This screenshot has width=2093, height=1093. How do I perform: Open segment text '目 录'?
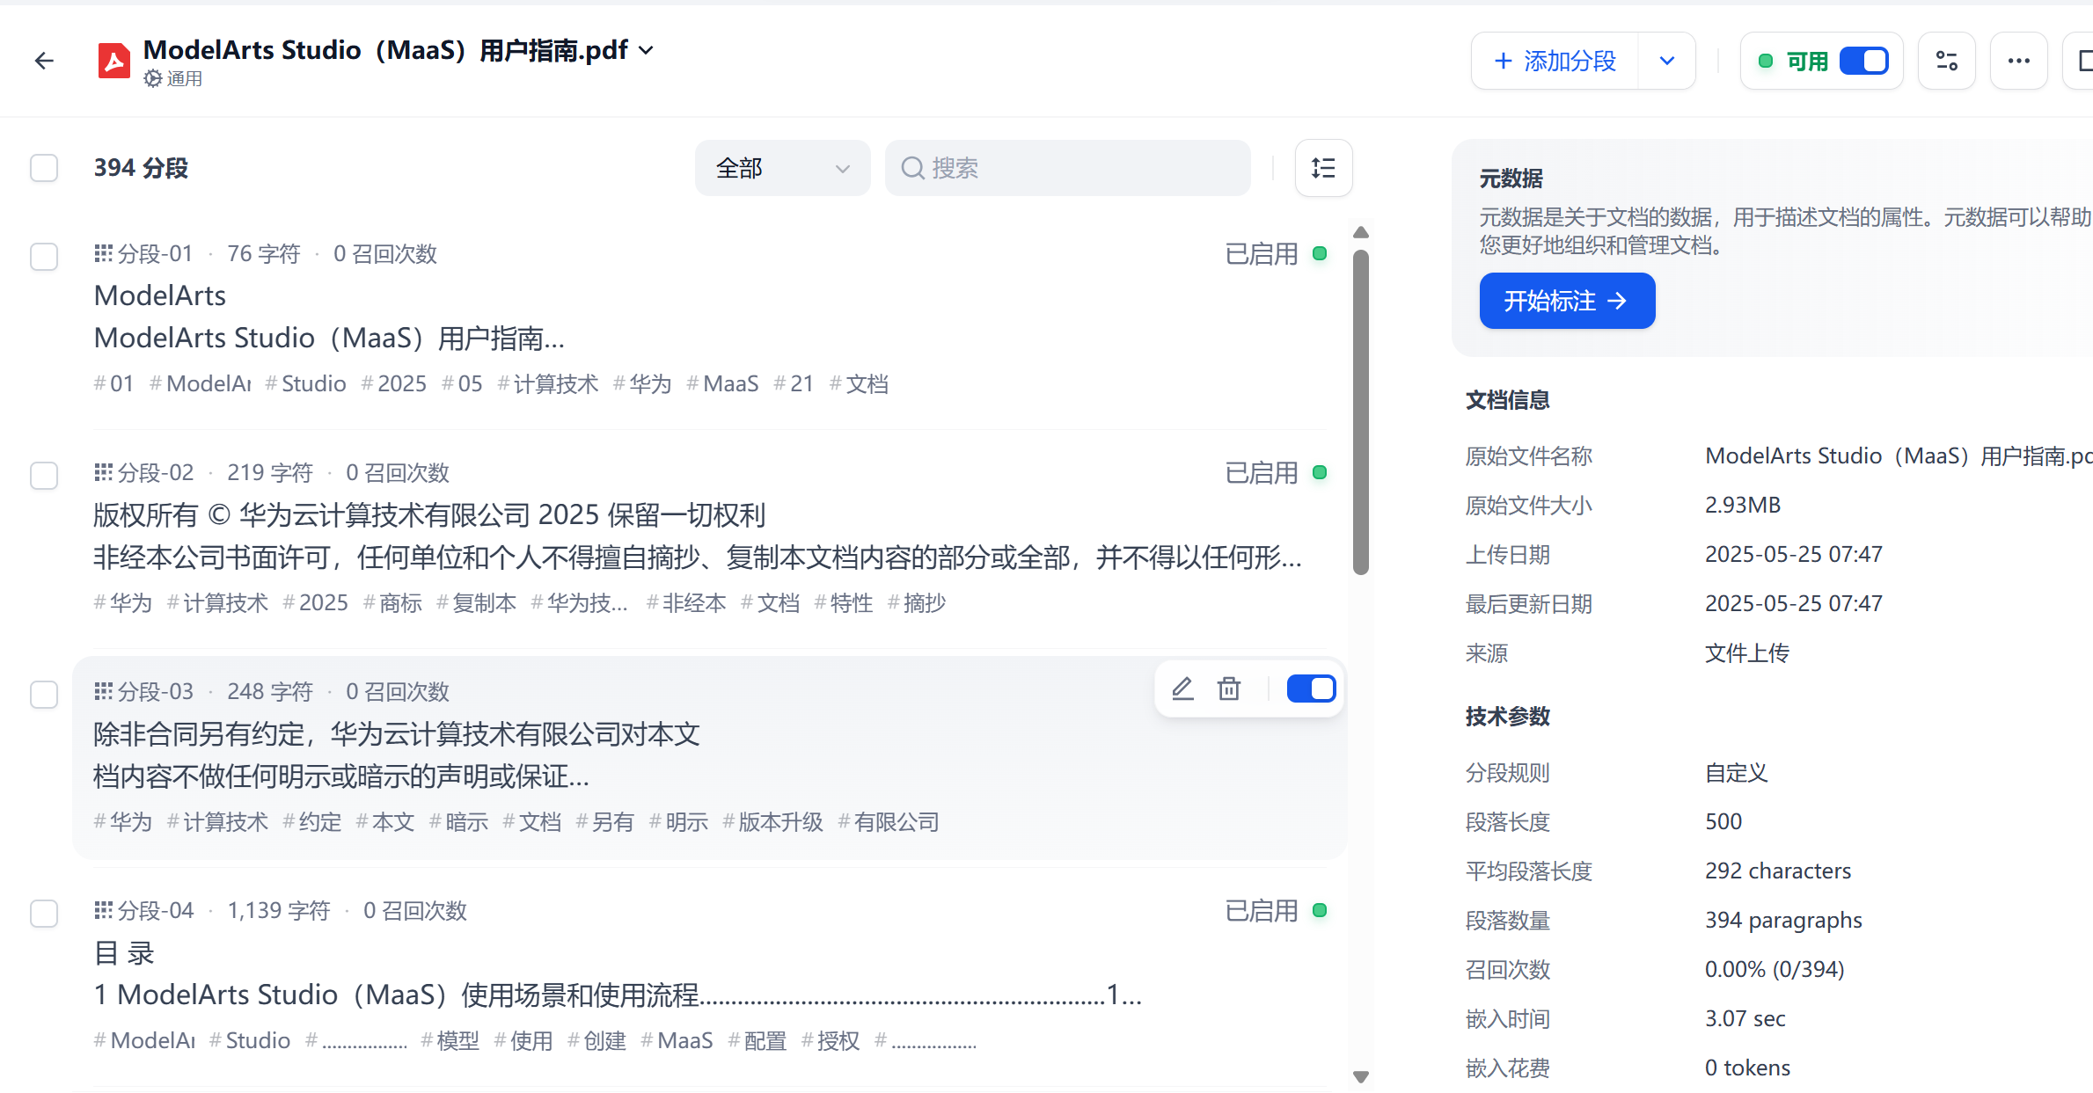(124, 952)
